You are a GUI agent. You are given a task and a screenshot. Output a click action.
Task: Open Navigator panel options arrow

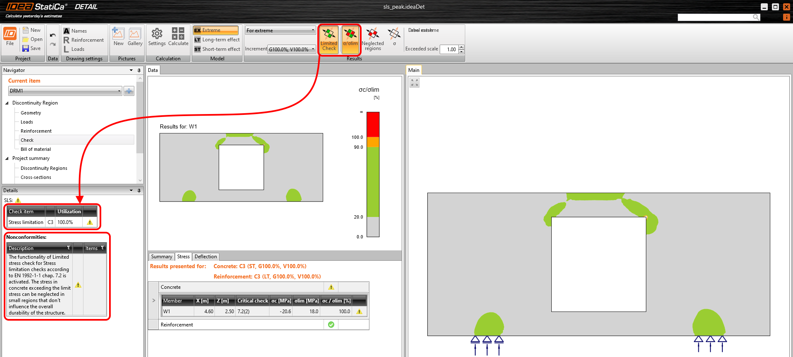click(131, 70)
